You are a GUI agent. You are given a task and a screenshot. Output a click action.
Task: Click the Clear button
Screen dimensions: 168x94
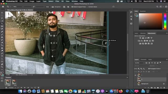pyautogui.click(x=48, y=7)
